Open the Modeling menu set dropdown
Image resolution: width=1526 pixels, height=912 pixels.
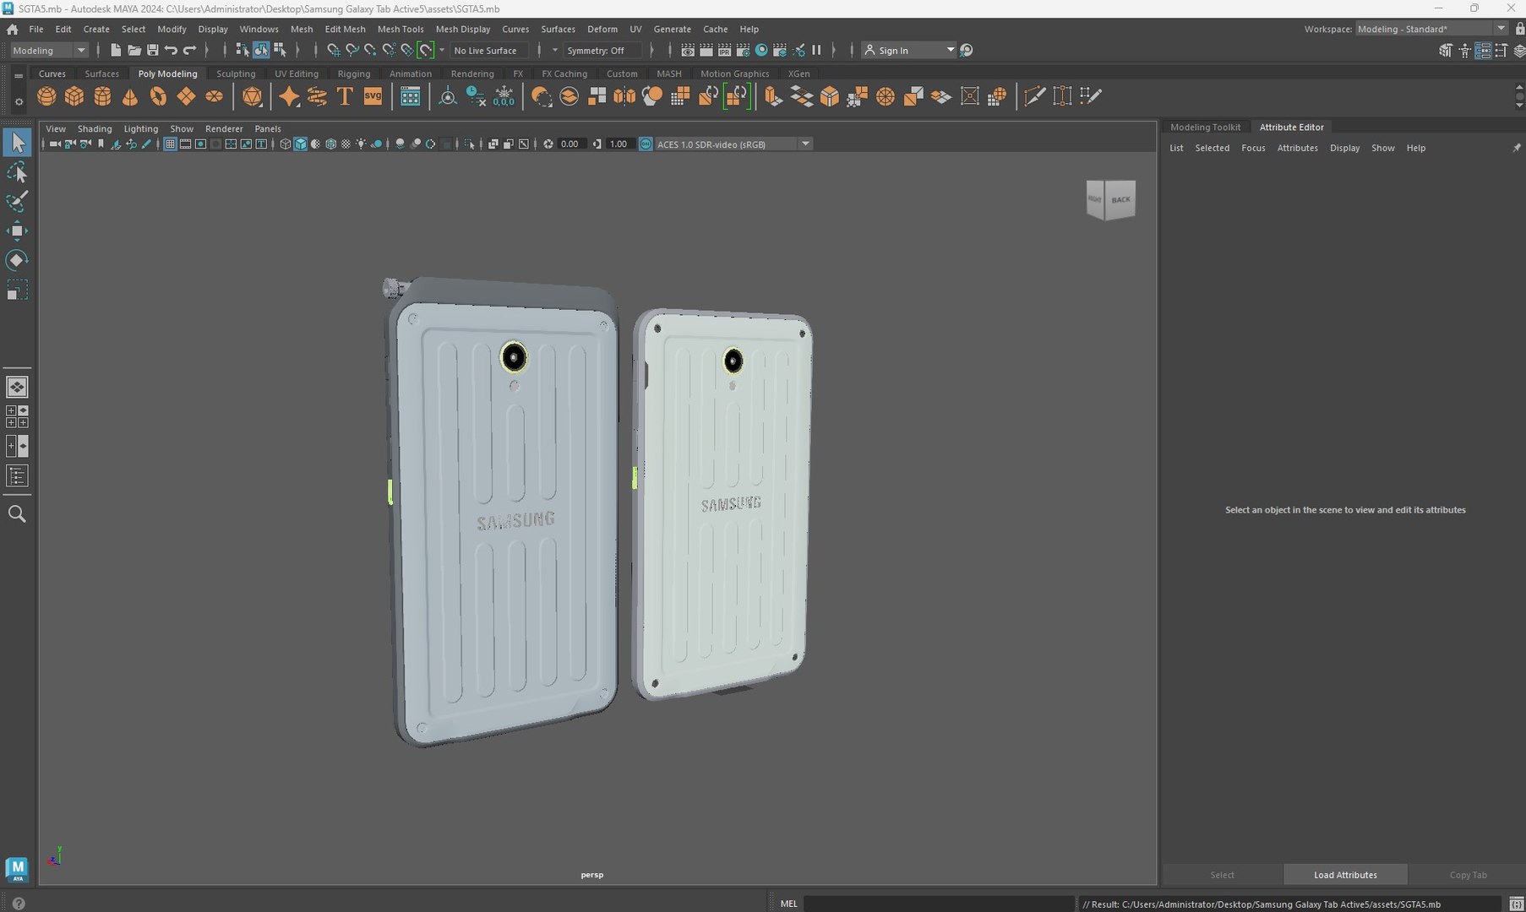pyautogui.click(x=49, y=50)
